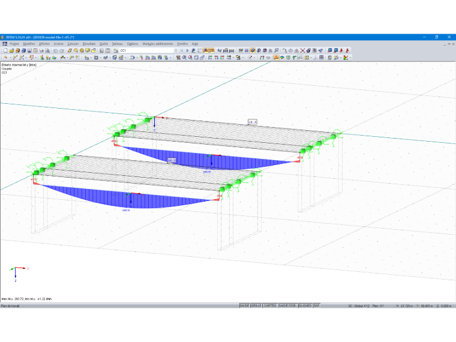The image size is (456, 342).
Task: Click the red X delete icon
Action: point(302,50)
